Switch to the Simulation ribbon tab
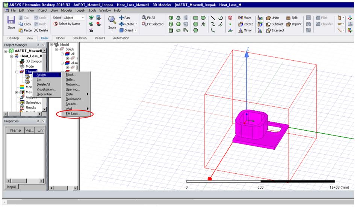The width and height of the screenshot is (357, 207). 79,38
